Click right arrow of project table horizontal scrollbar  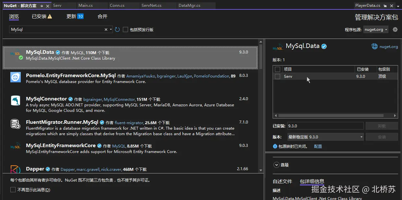coord(395,115)
